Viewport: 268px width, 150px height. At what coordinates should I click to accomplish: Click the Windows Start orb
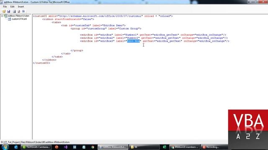click(x=5, y=147)
